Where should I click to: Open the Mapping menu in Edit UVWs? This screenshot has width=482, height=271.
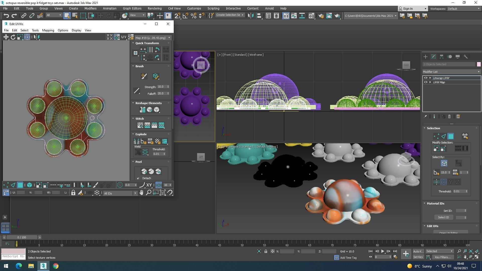(48, 30)
